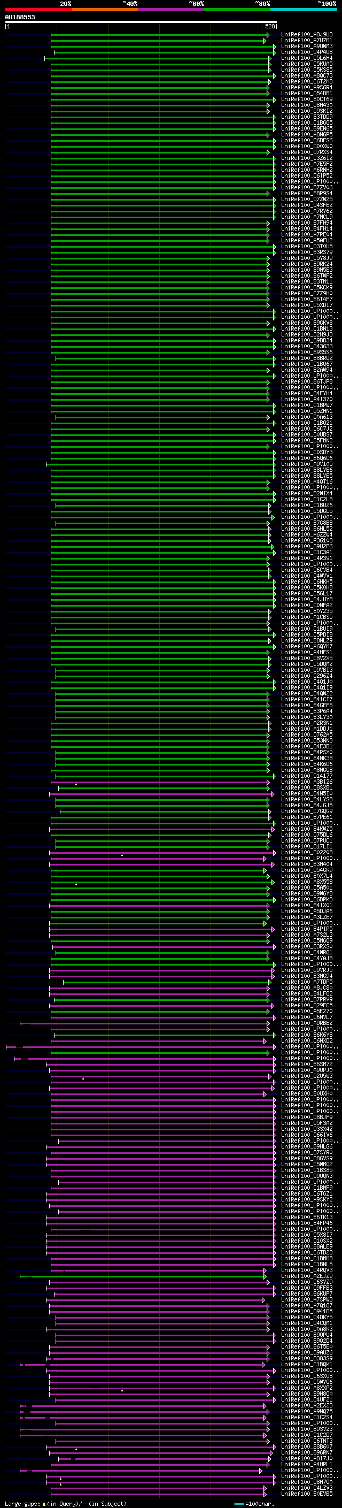The image size is (342, 1508).
Task: Select alignment label UniRef100_B7ZV06
Action: [307, 187]
